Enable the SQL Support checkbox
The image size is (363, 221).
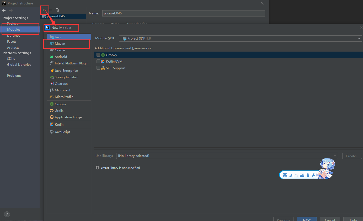click(x=98, y=68)
